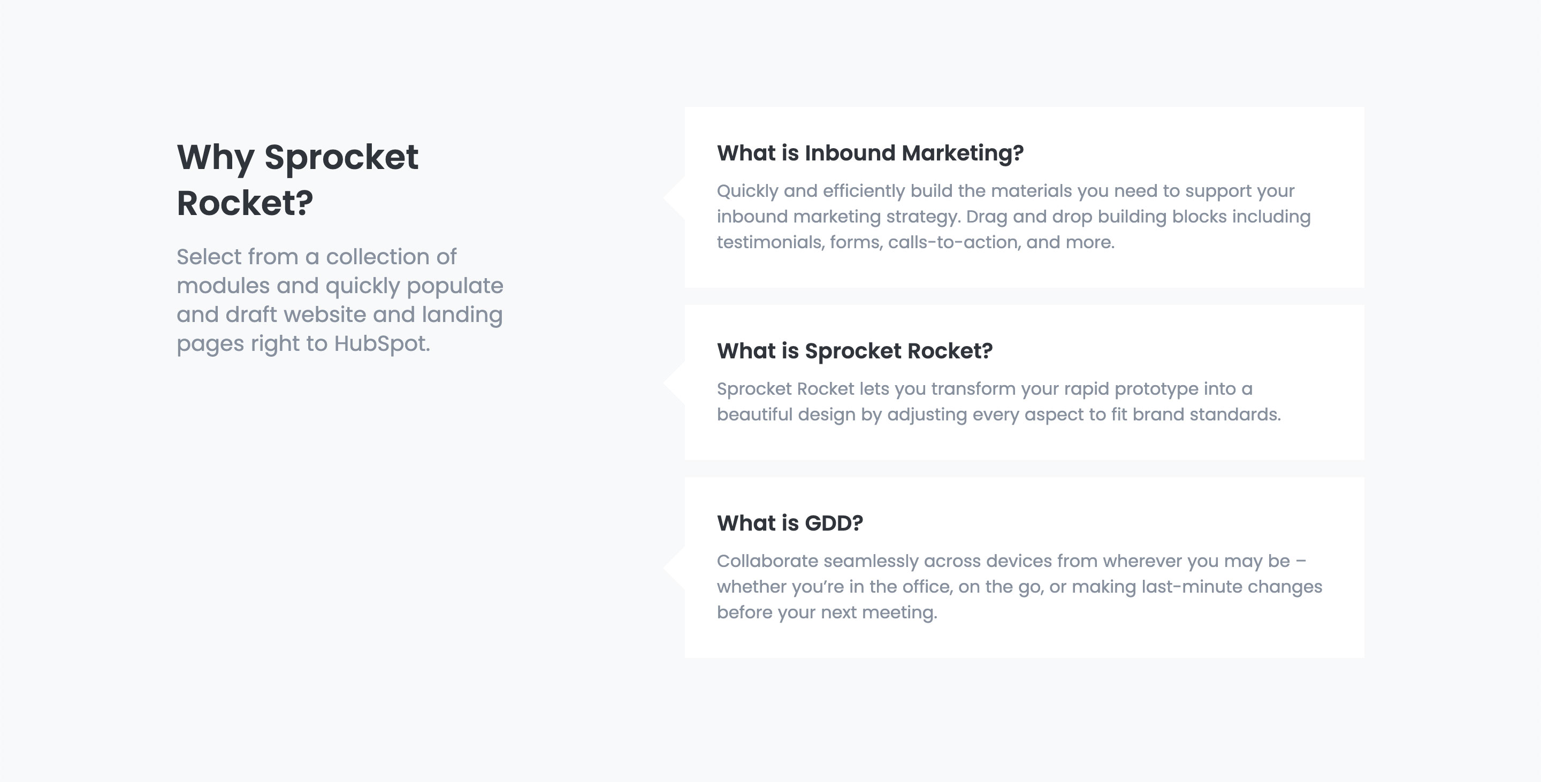1541x782 pixels.
Task: Click the 'Why Sprocket Rocket?' heading
Action: tap(297, 180)
